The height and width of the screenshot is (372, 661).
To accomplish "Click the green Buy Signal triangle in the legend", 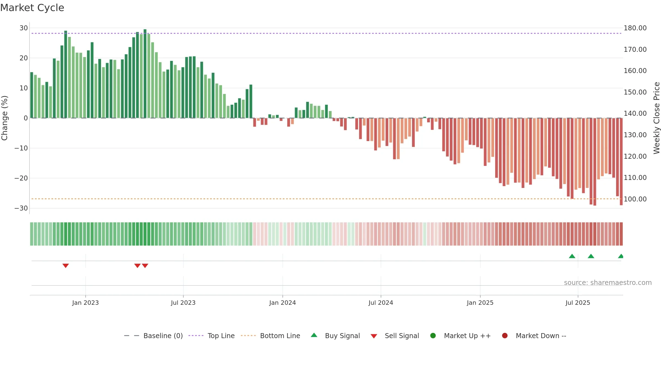I will click(x=314, y=335).
